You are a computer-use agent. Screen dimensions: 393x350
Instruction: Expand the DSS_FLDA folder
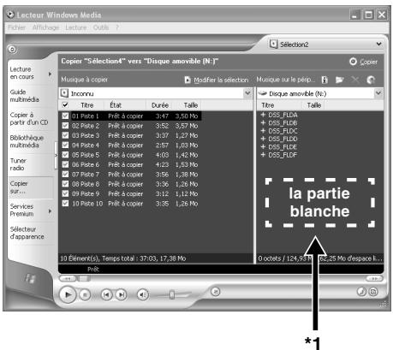click(x=263, y=115)
